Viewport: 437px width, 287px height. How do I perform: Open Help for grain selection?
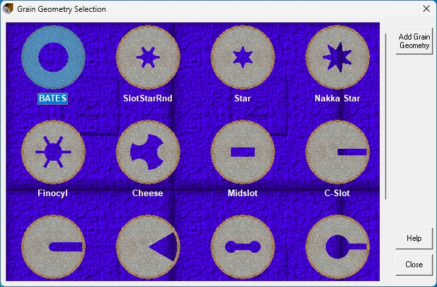tap(414, 238)
